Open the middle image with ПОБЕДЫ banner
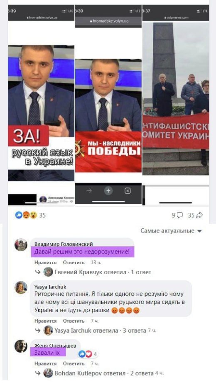 [x=108, y=105]
